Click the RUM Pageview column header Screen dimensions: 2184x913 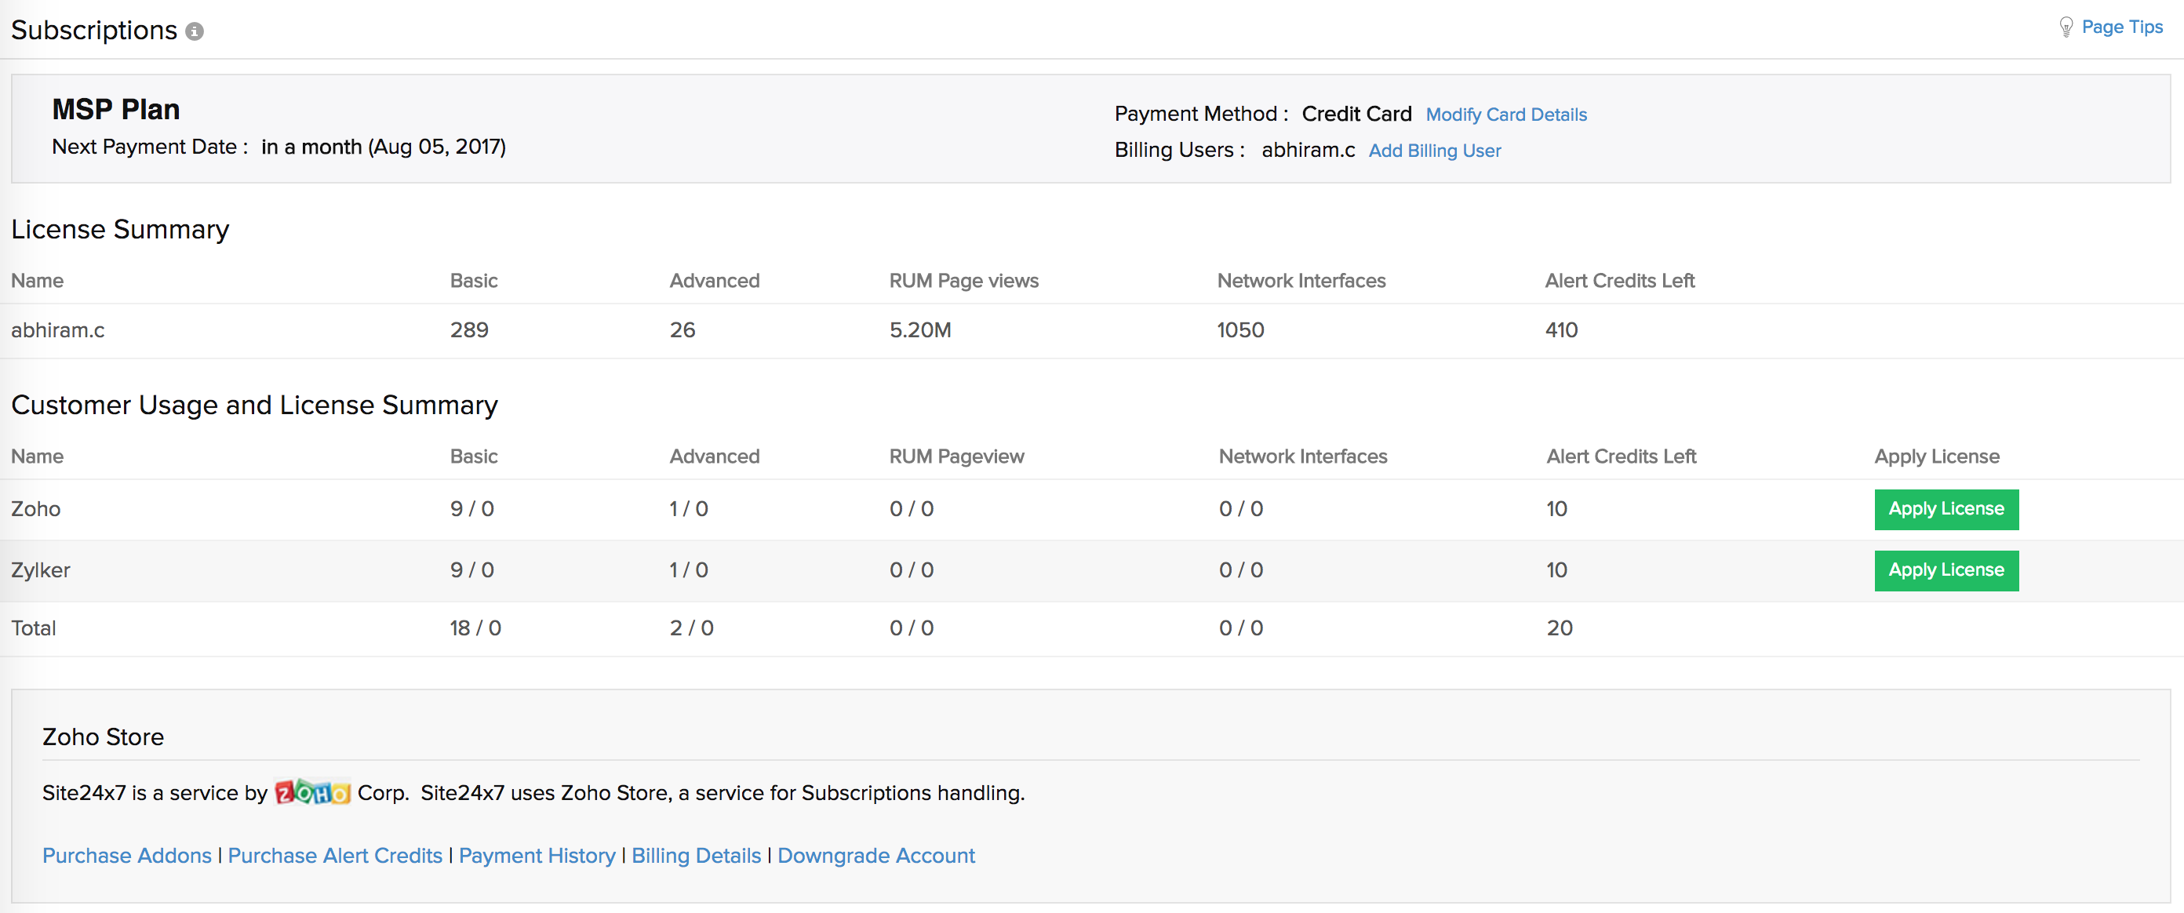click(x=956, y=456)
